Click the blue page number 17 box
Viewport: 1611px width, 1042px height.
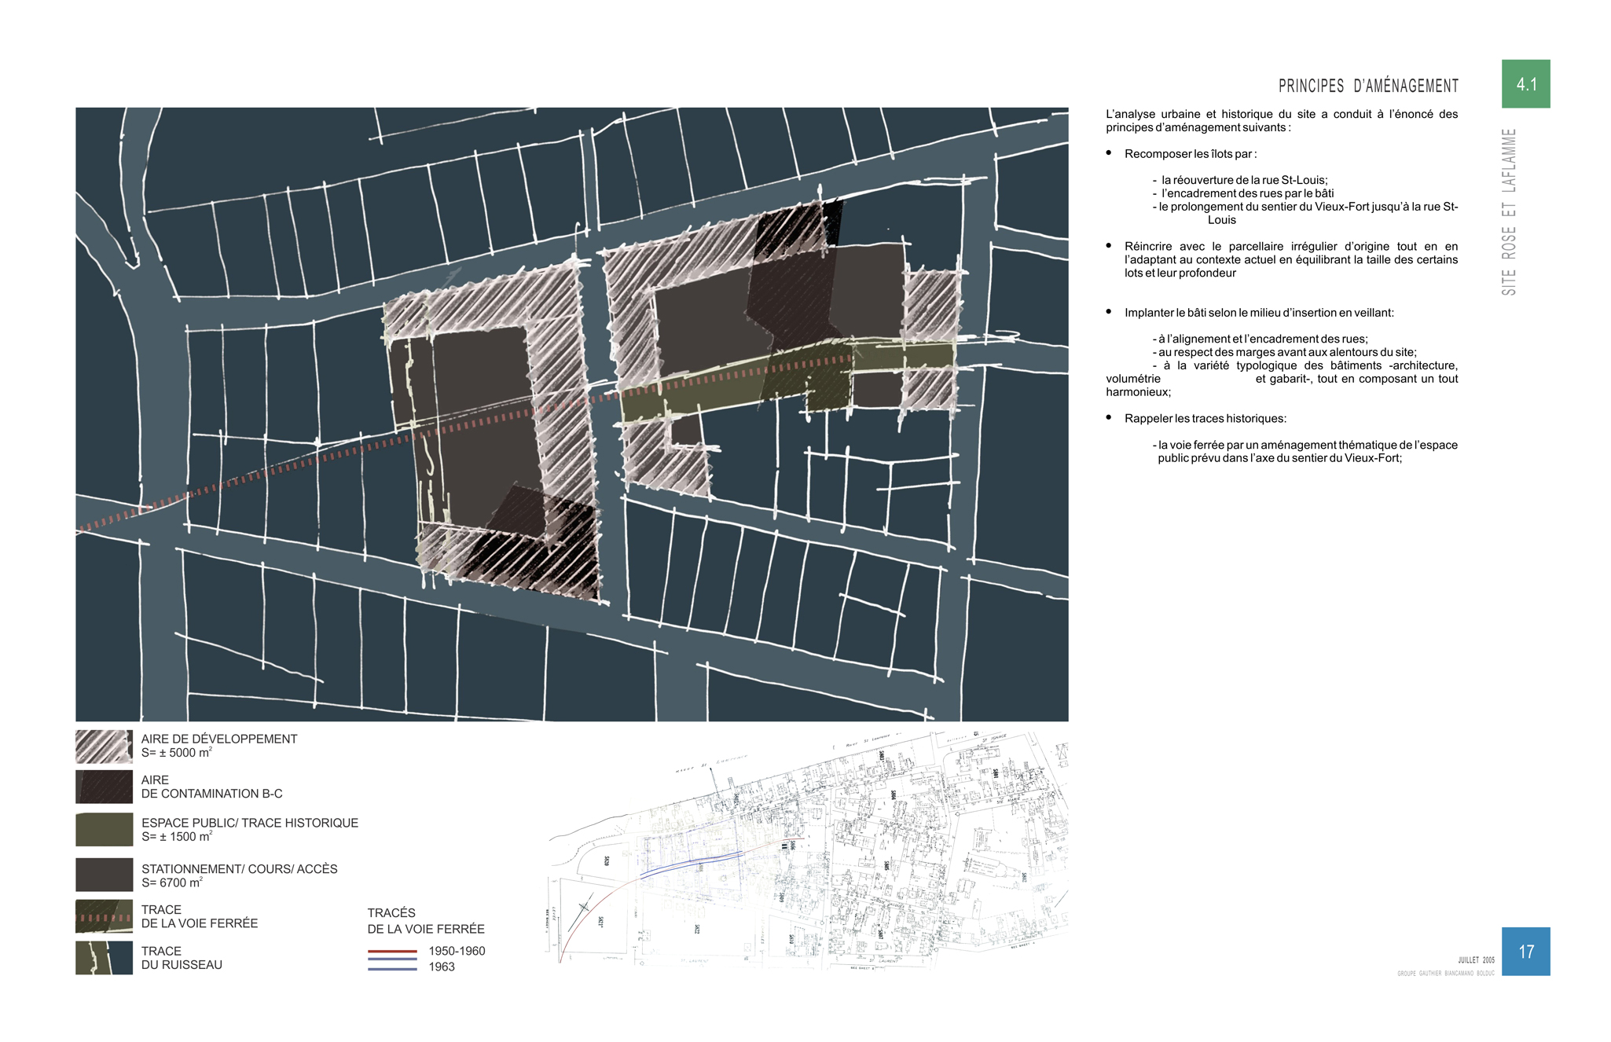(1525, 952)
